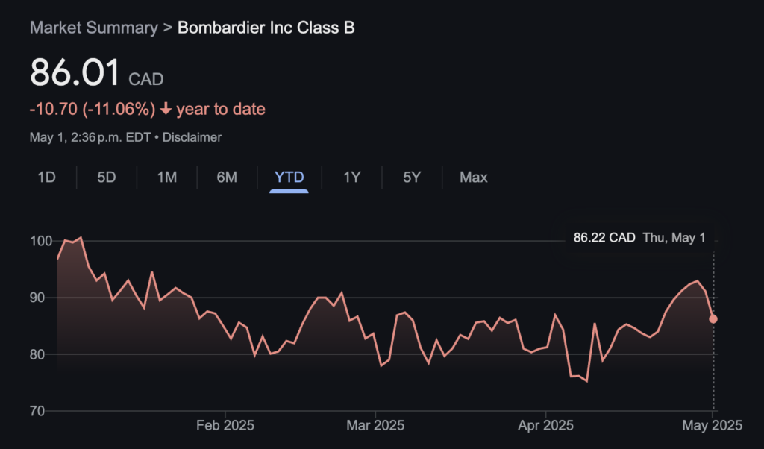Select the YTD time range tab
The image size is (764, 449).
289,178
